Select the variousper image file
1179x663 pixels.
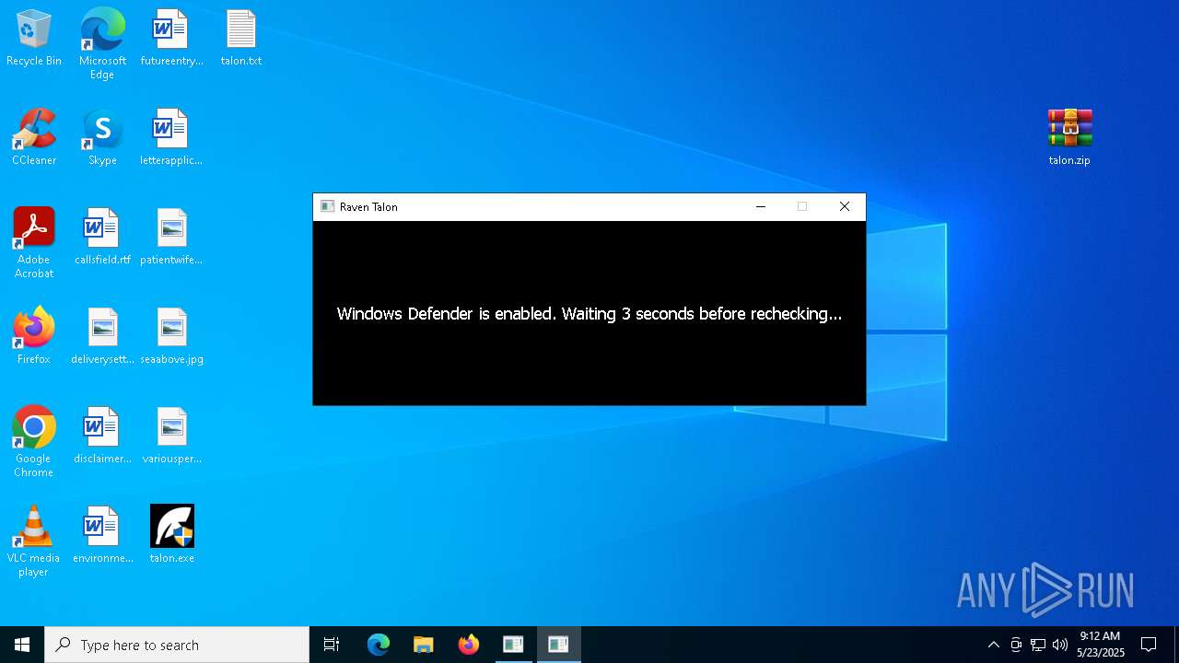point(171,436)
